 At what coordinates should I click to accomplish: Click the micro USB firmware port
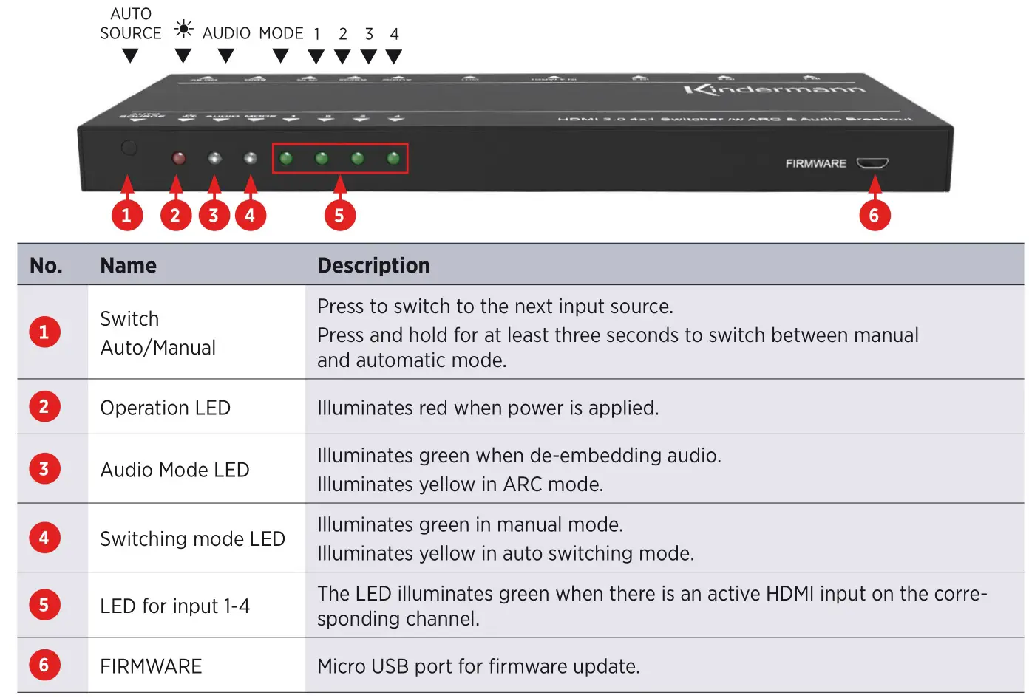[872, 163]
